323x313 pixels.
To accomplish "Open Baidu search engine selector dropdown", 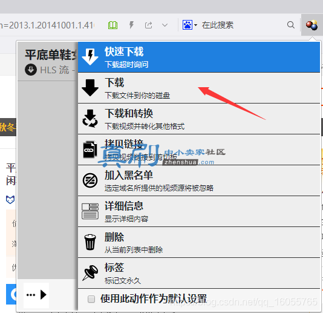I will tap(190, 25).
